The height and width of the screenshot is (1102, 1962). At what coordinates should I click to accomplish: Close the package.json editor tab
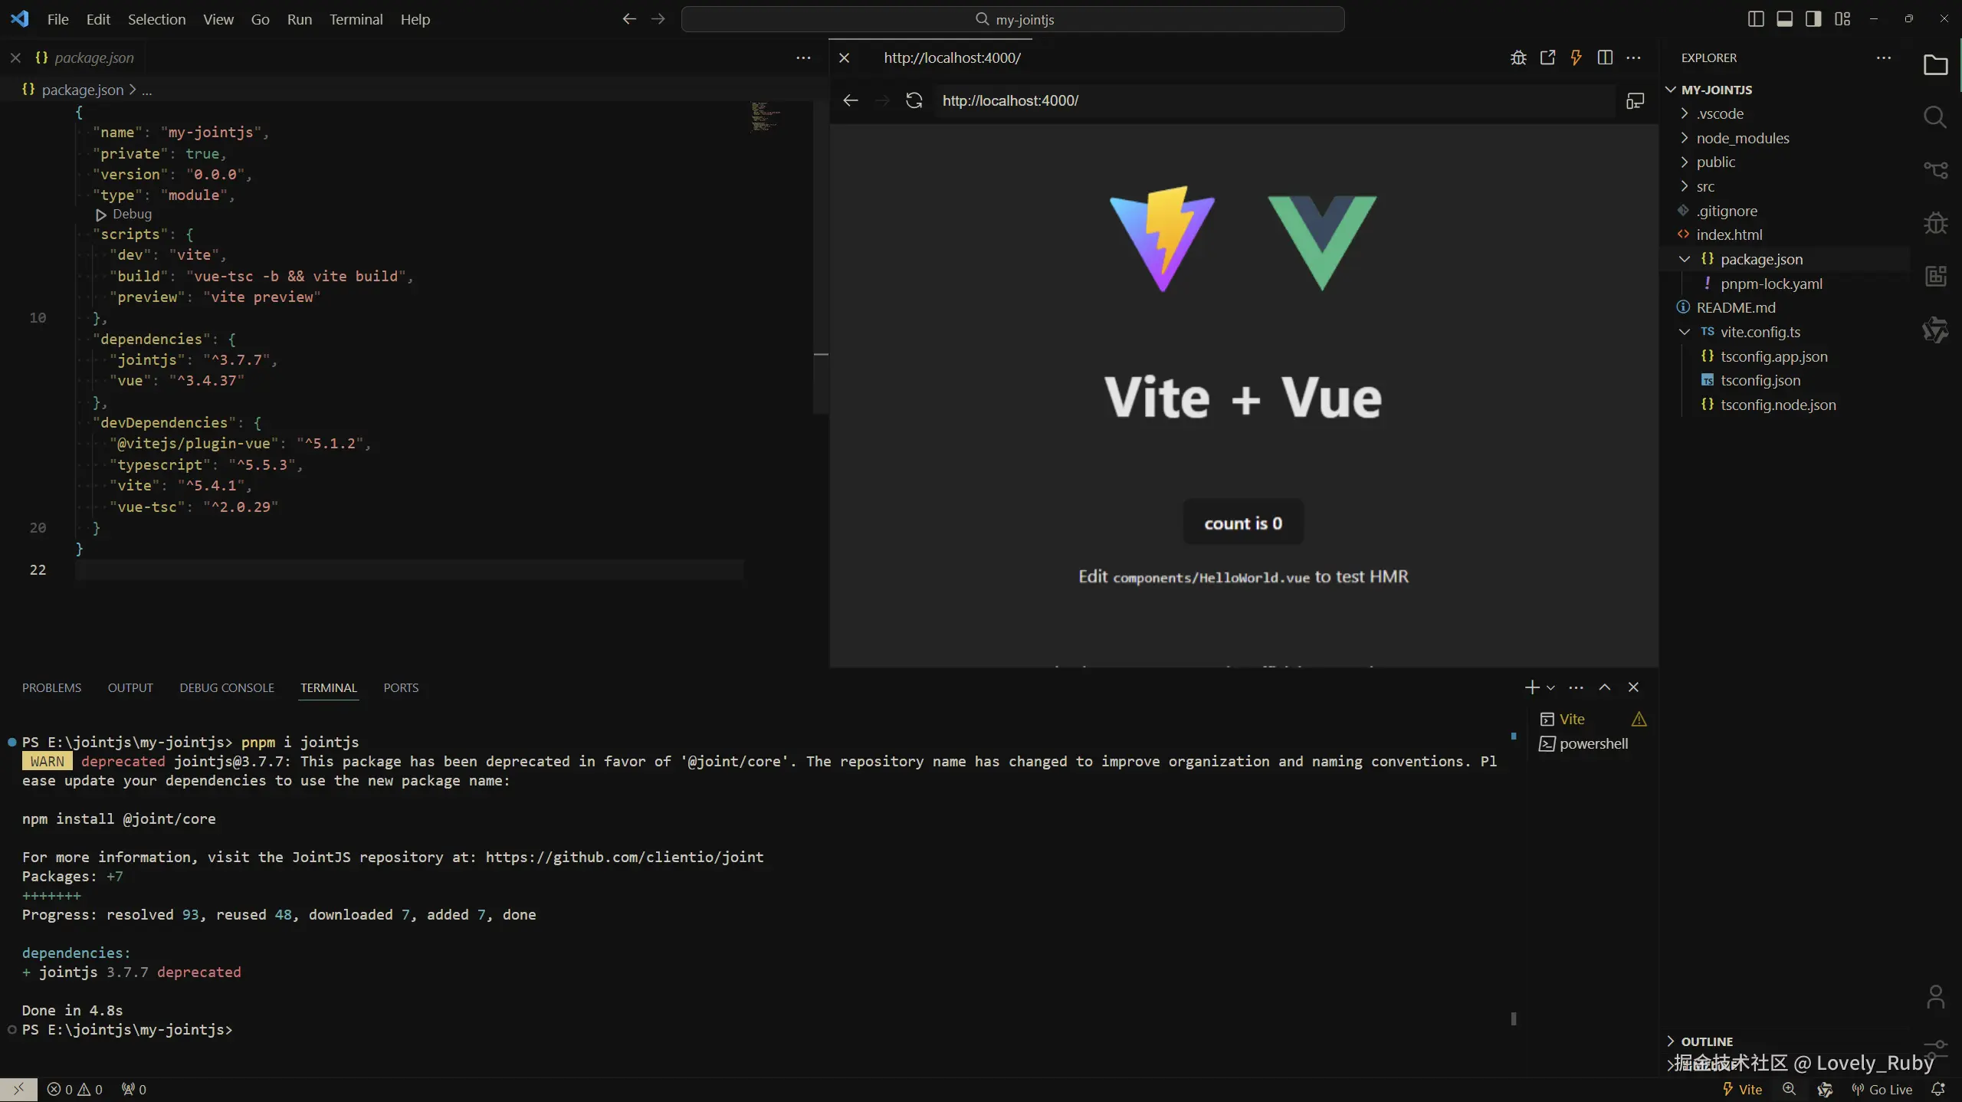[15, 57]
